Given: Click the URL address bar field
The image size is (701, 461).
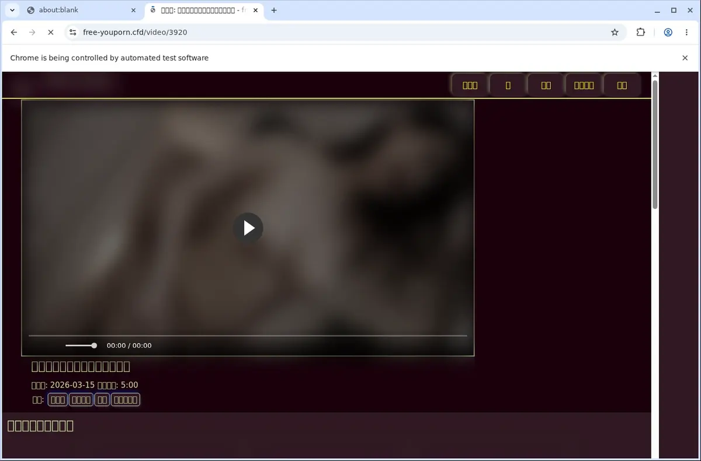Looking at the screenshot, I should tap(345, 33).
